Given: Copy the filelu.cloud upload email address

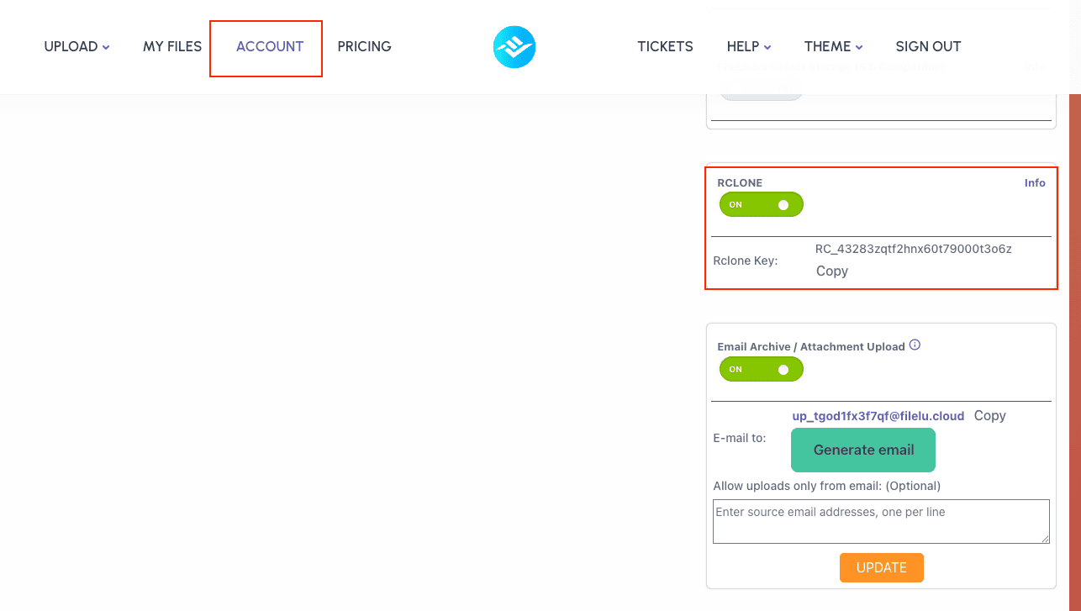Looking at the screenshot, I should (x=989, y=415).
